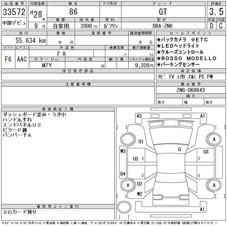Click the office notice SDカード預り

[x=20, y=212]
